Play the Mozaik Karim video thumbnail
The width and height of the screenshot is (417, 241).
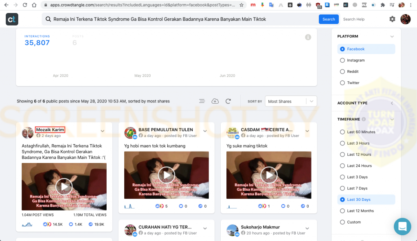pos(64,187)
